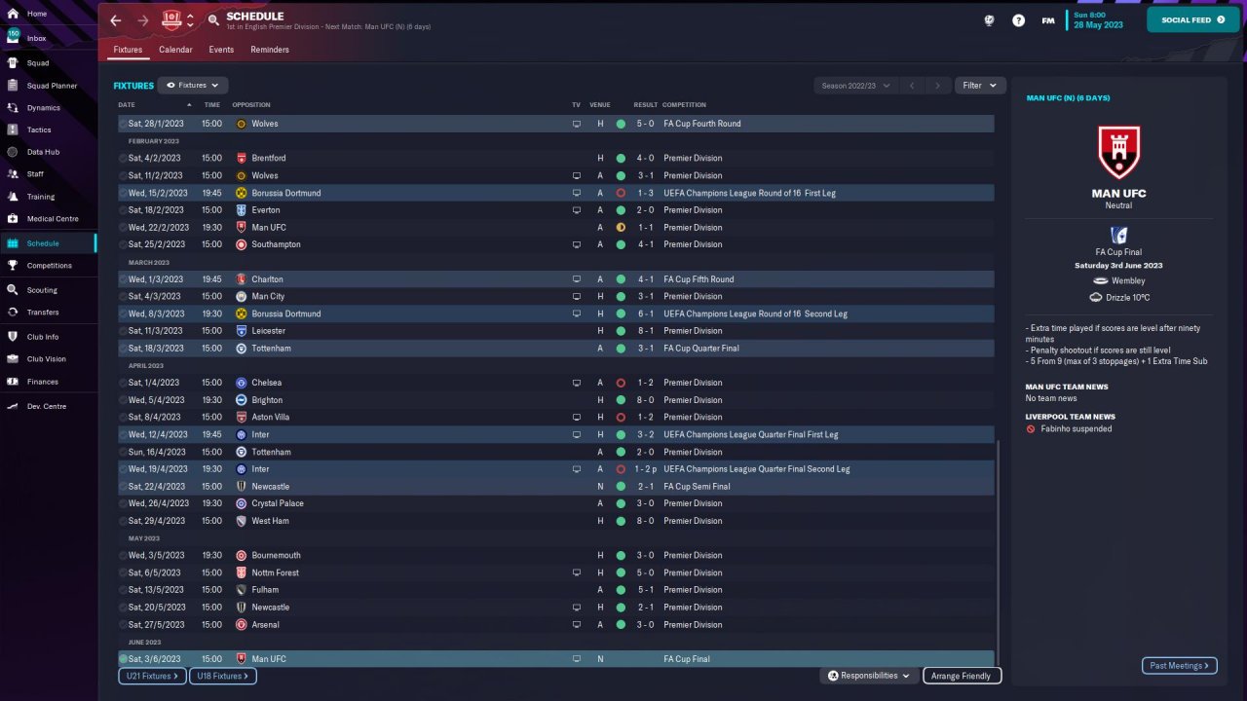Expand the Responsibilities dropdown

[868, 676]
